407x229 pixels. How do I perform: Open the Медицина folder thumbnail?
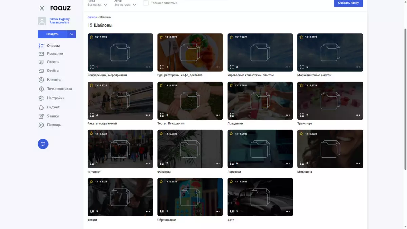(x=330, y=149)
